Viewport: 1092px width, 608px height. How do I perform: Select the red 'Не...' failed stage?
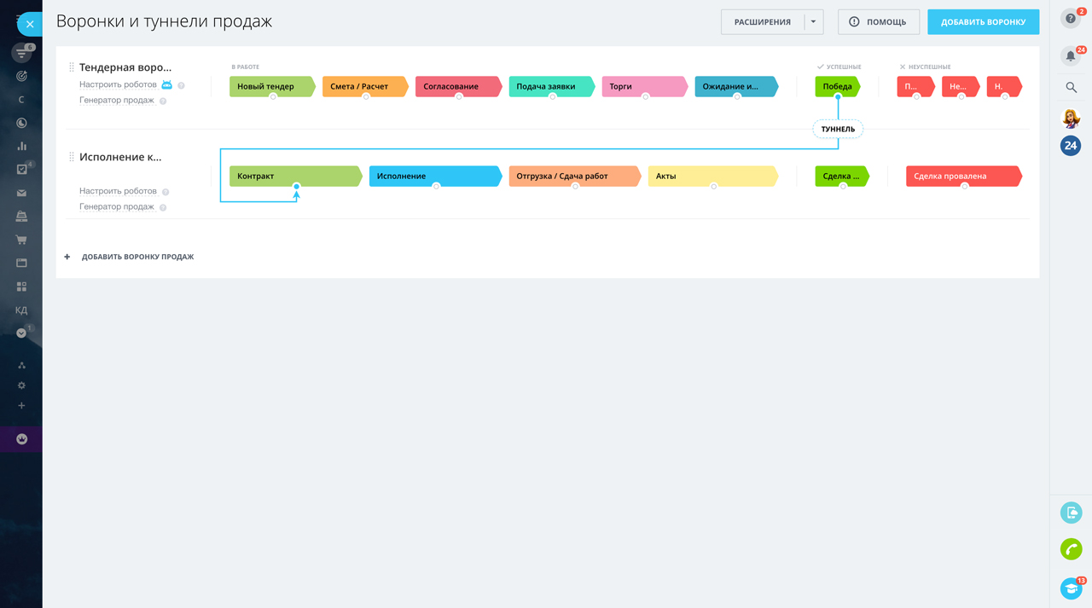pyautogui.click(x=961, y=86)
